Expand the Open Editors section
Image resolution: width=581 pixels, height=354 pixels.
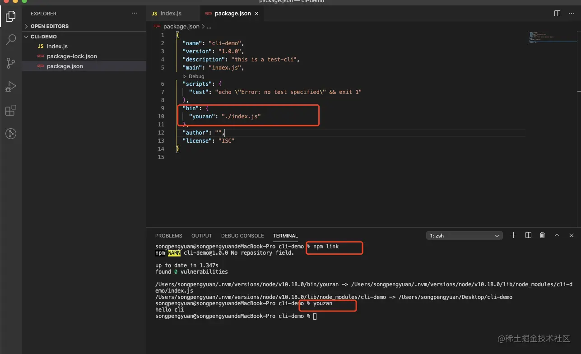coord(84,26)
